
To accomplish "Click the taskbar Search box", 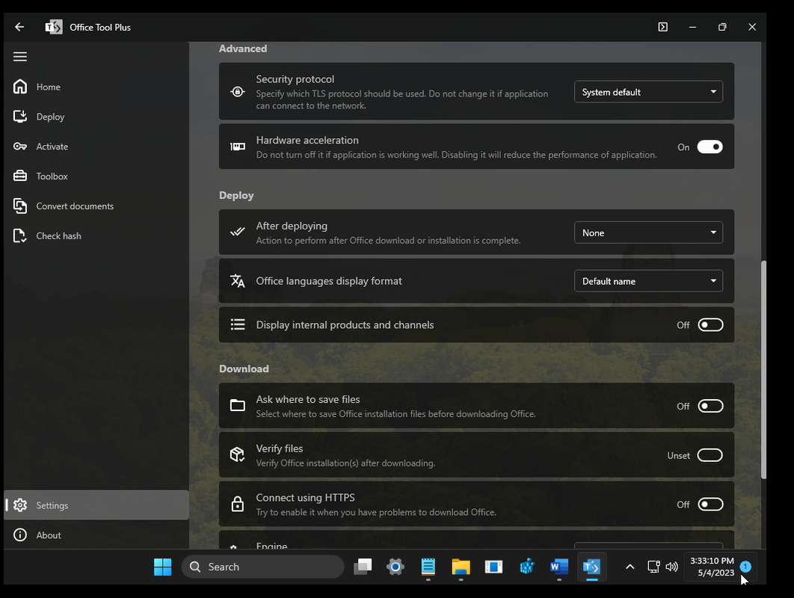I will (x=263, y=567).
